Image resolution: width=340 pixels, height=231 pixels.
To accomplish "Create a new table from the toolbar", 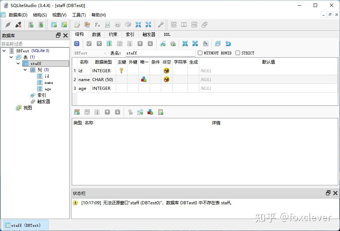I will (x=53, y=25).
